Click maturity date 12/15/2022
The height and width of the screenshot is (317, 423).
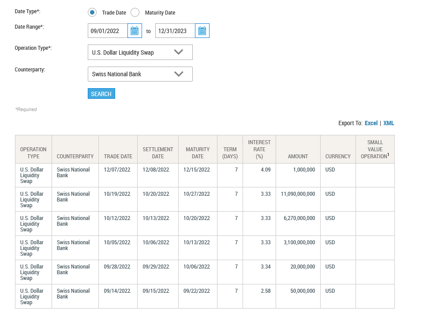pyautogui.click(x=197, y=170)
